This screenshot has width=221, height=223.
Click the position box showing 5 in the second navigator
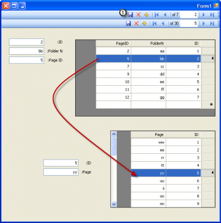click(x=189, y=23)
